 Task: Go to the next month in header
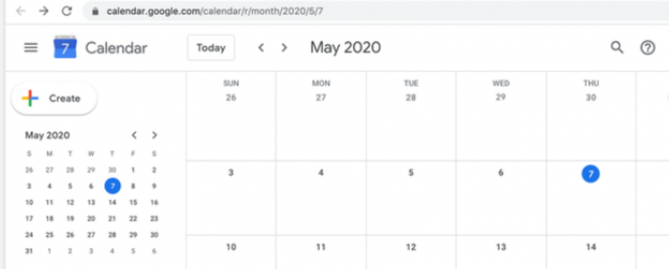[x=284, y=48]
